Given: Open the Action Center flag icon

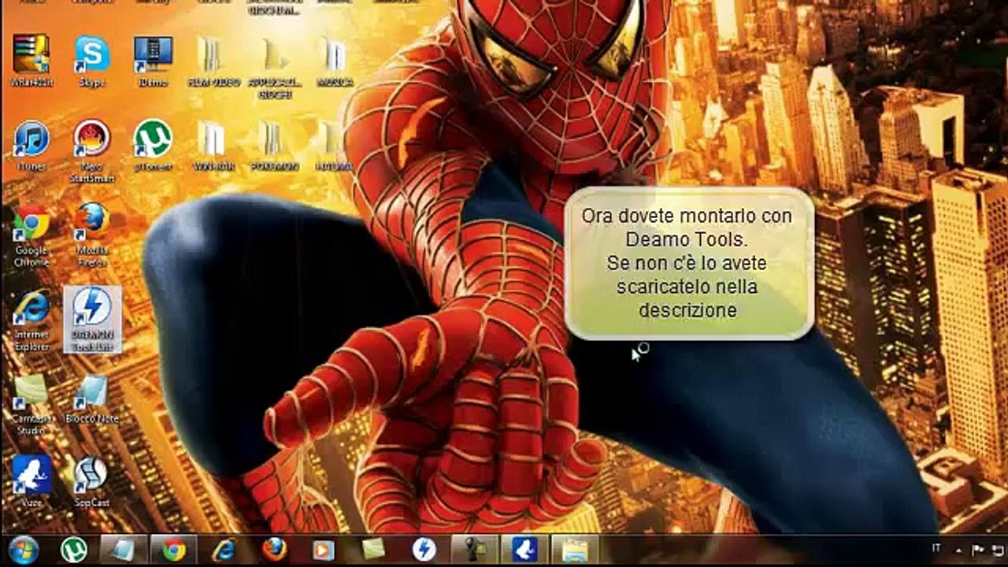Looking at the screenshot, I should coord(978,549).
